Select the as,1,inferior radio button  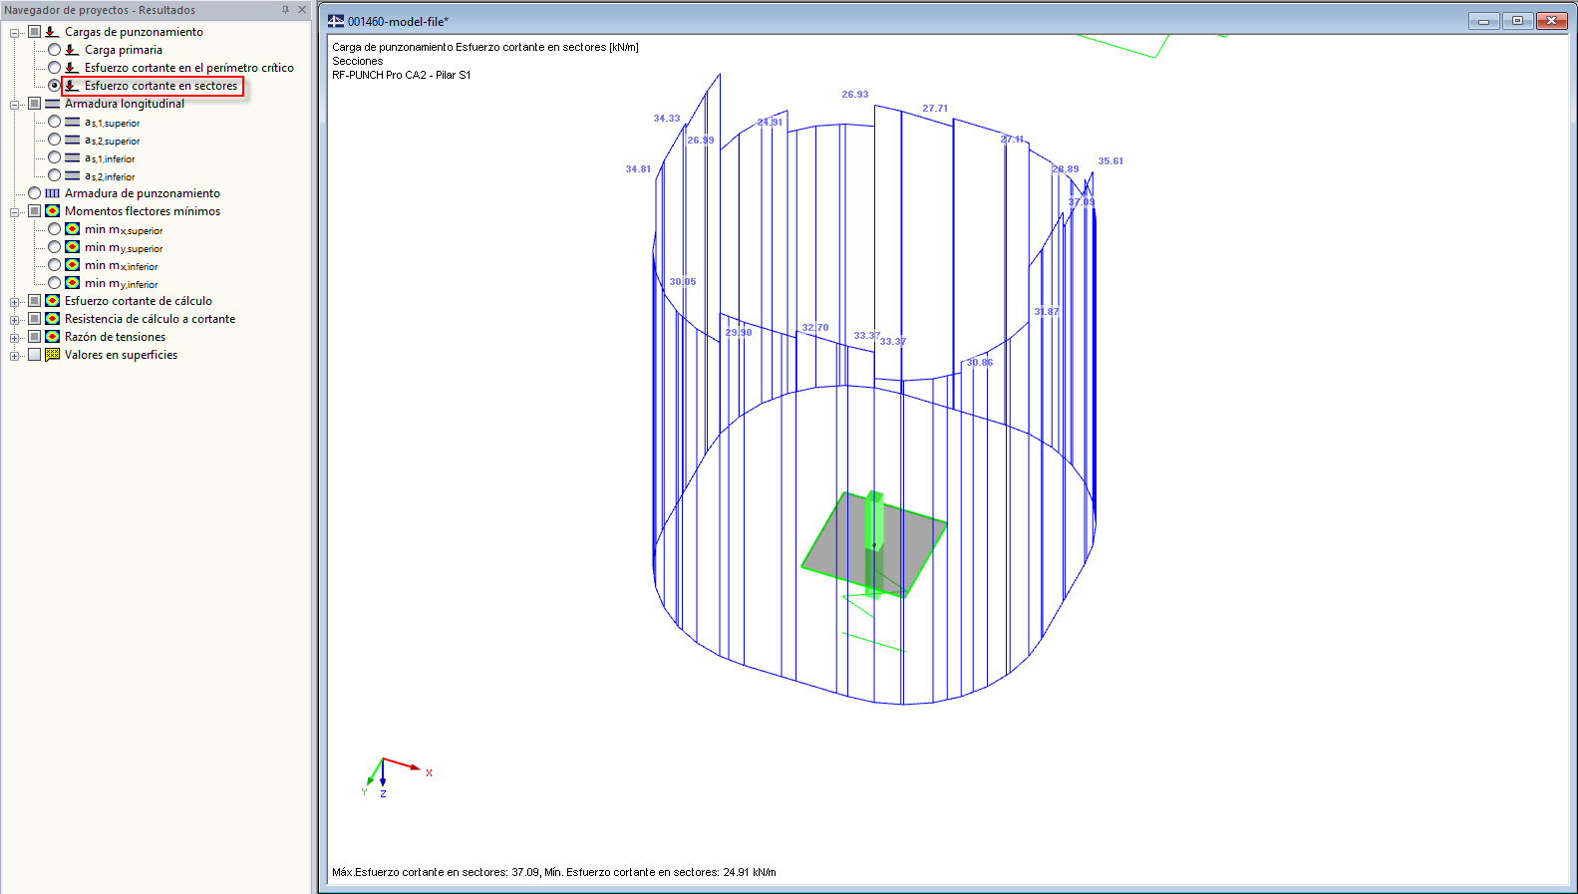click(x=54, y=157)
